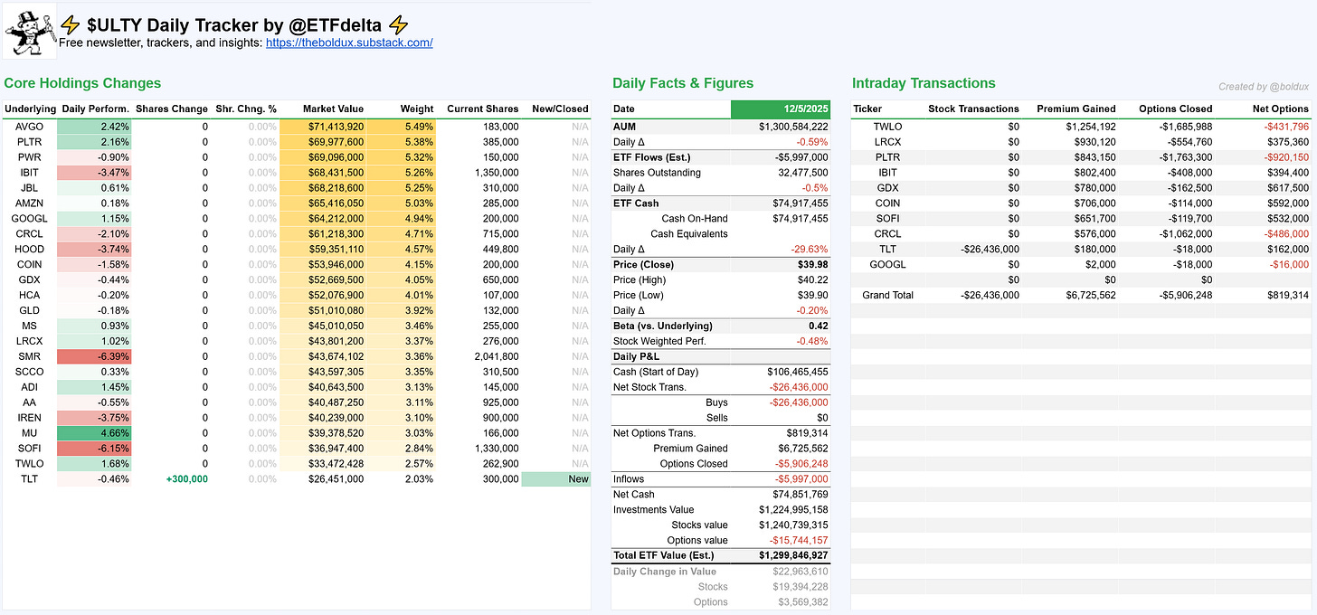Select HOOD daily performance -3.74%
The width and height of the screenshot is (1317, 615).
click(94, 250)
